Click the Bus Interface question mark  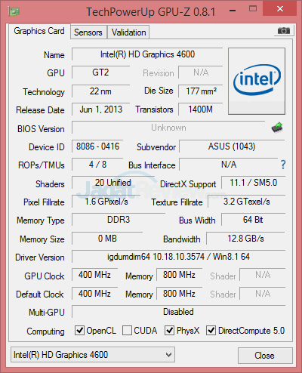click(x=283, y=165)
